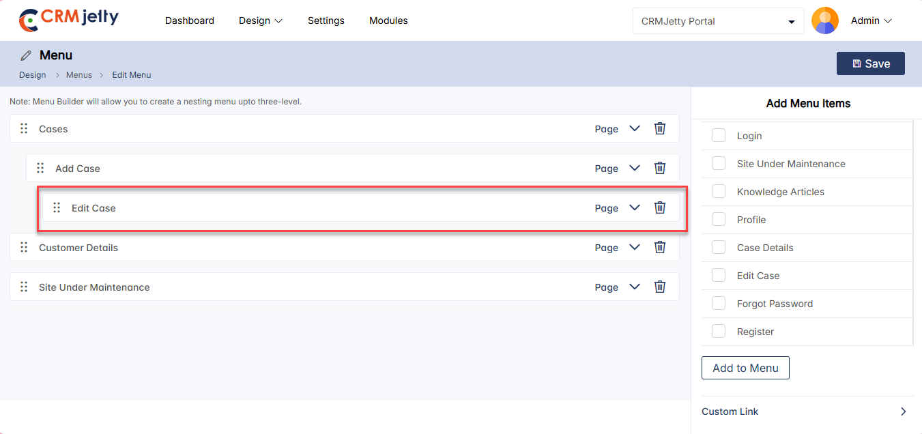Delete the Cases menu item
The width and height of the screenshot is (922, 434).
tap(660, 128)
